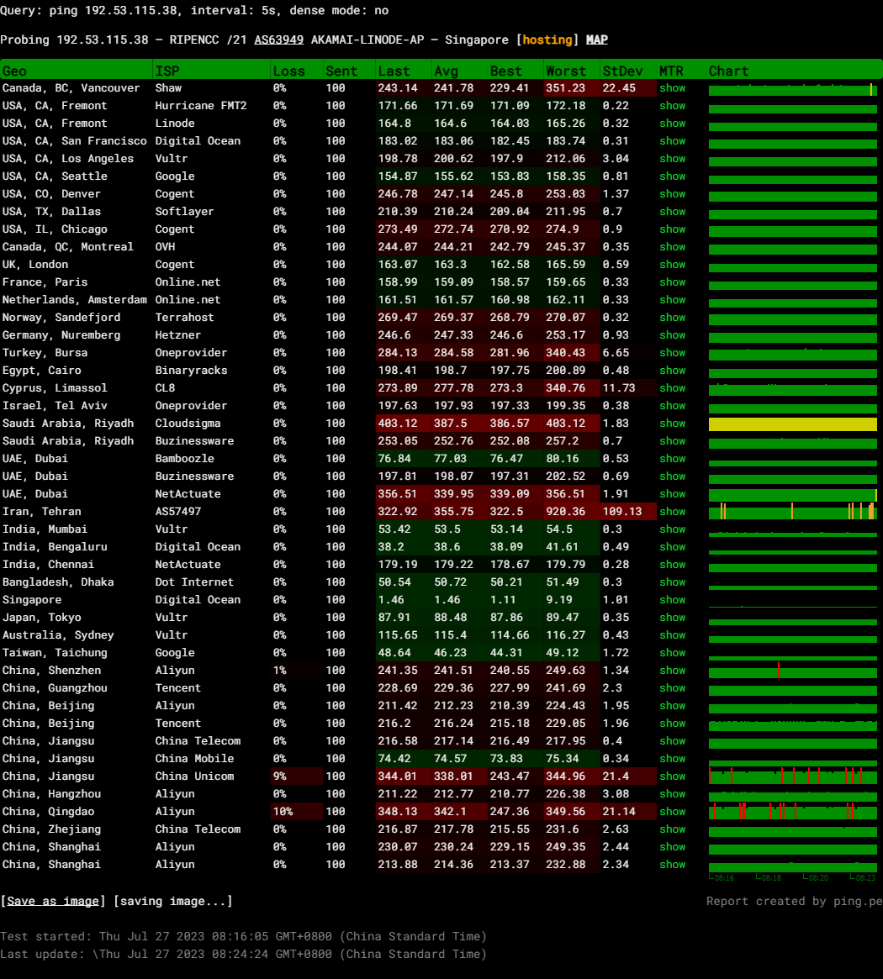This screenshot has height=979, width=883.
Task: Click the yellow chart bar for Cloudsigma
Action: click(793, 424)
